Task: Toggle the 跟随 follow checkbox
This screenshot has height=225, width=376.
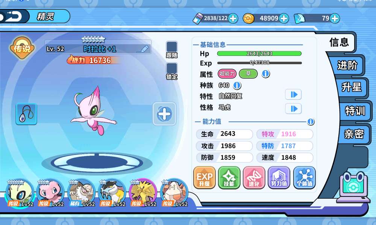Action: [172, 46]
